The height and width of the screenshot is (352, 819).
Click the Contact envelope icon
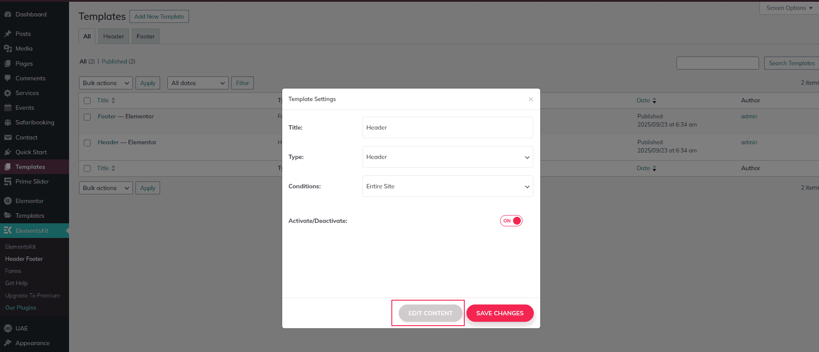click(8, 137)
